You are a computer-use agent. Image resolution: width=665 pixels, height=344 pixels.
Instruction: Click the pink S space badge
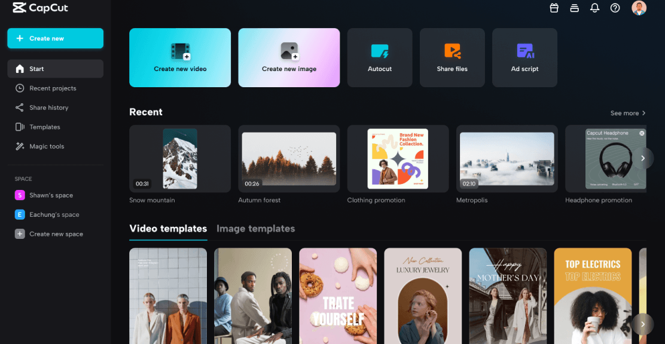(x=20, y=195)
